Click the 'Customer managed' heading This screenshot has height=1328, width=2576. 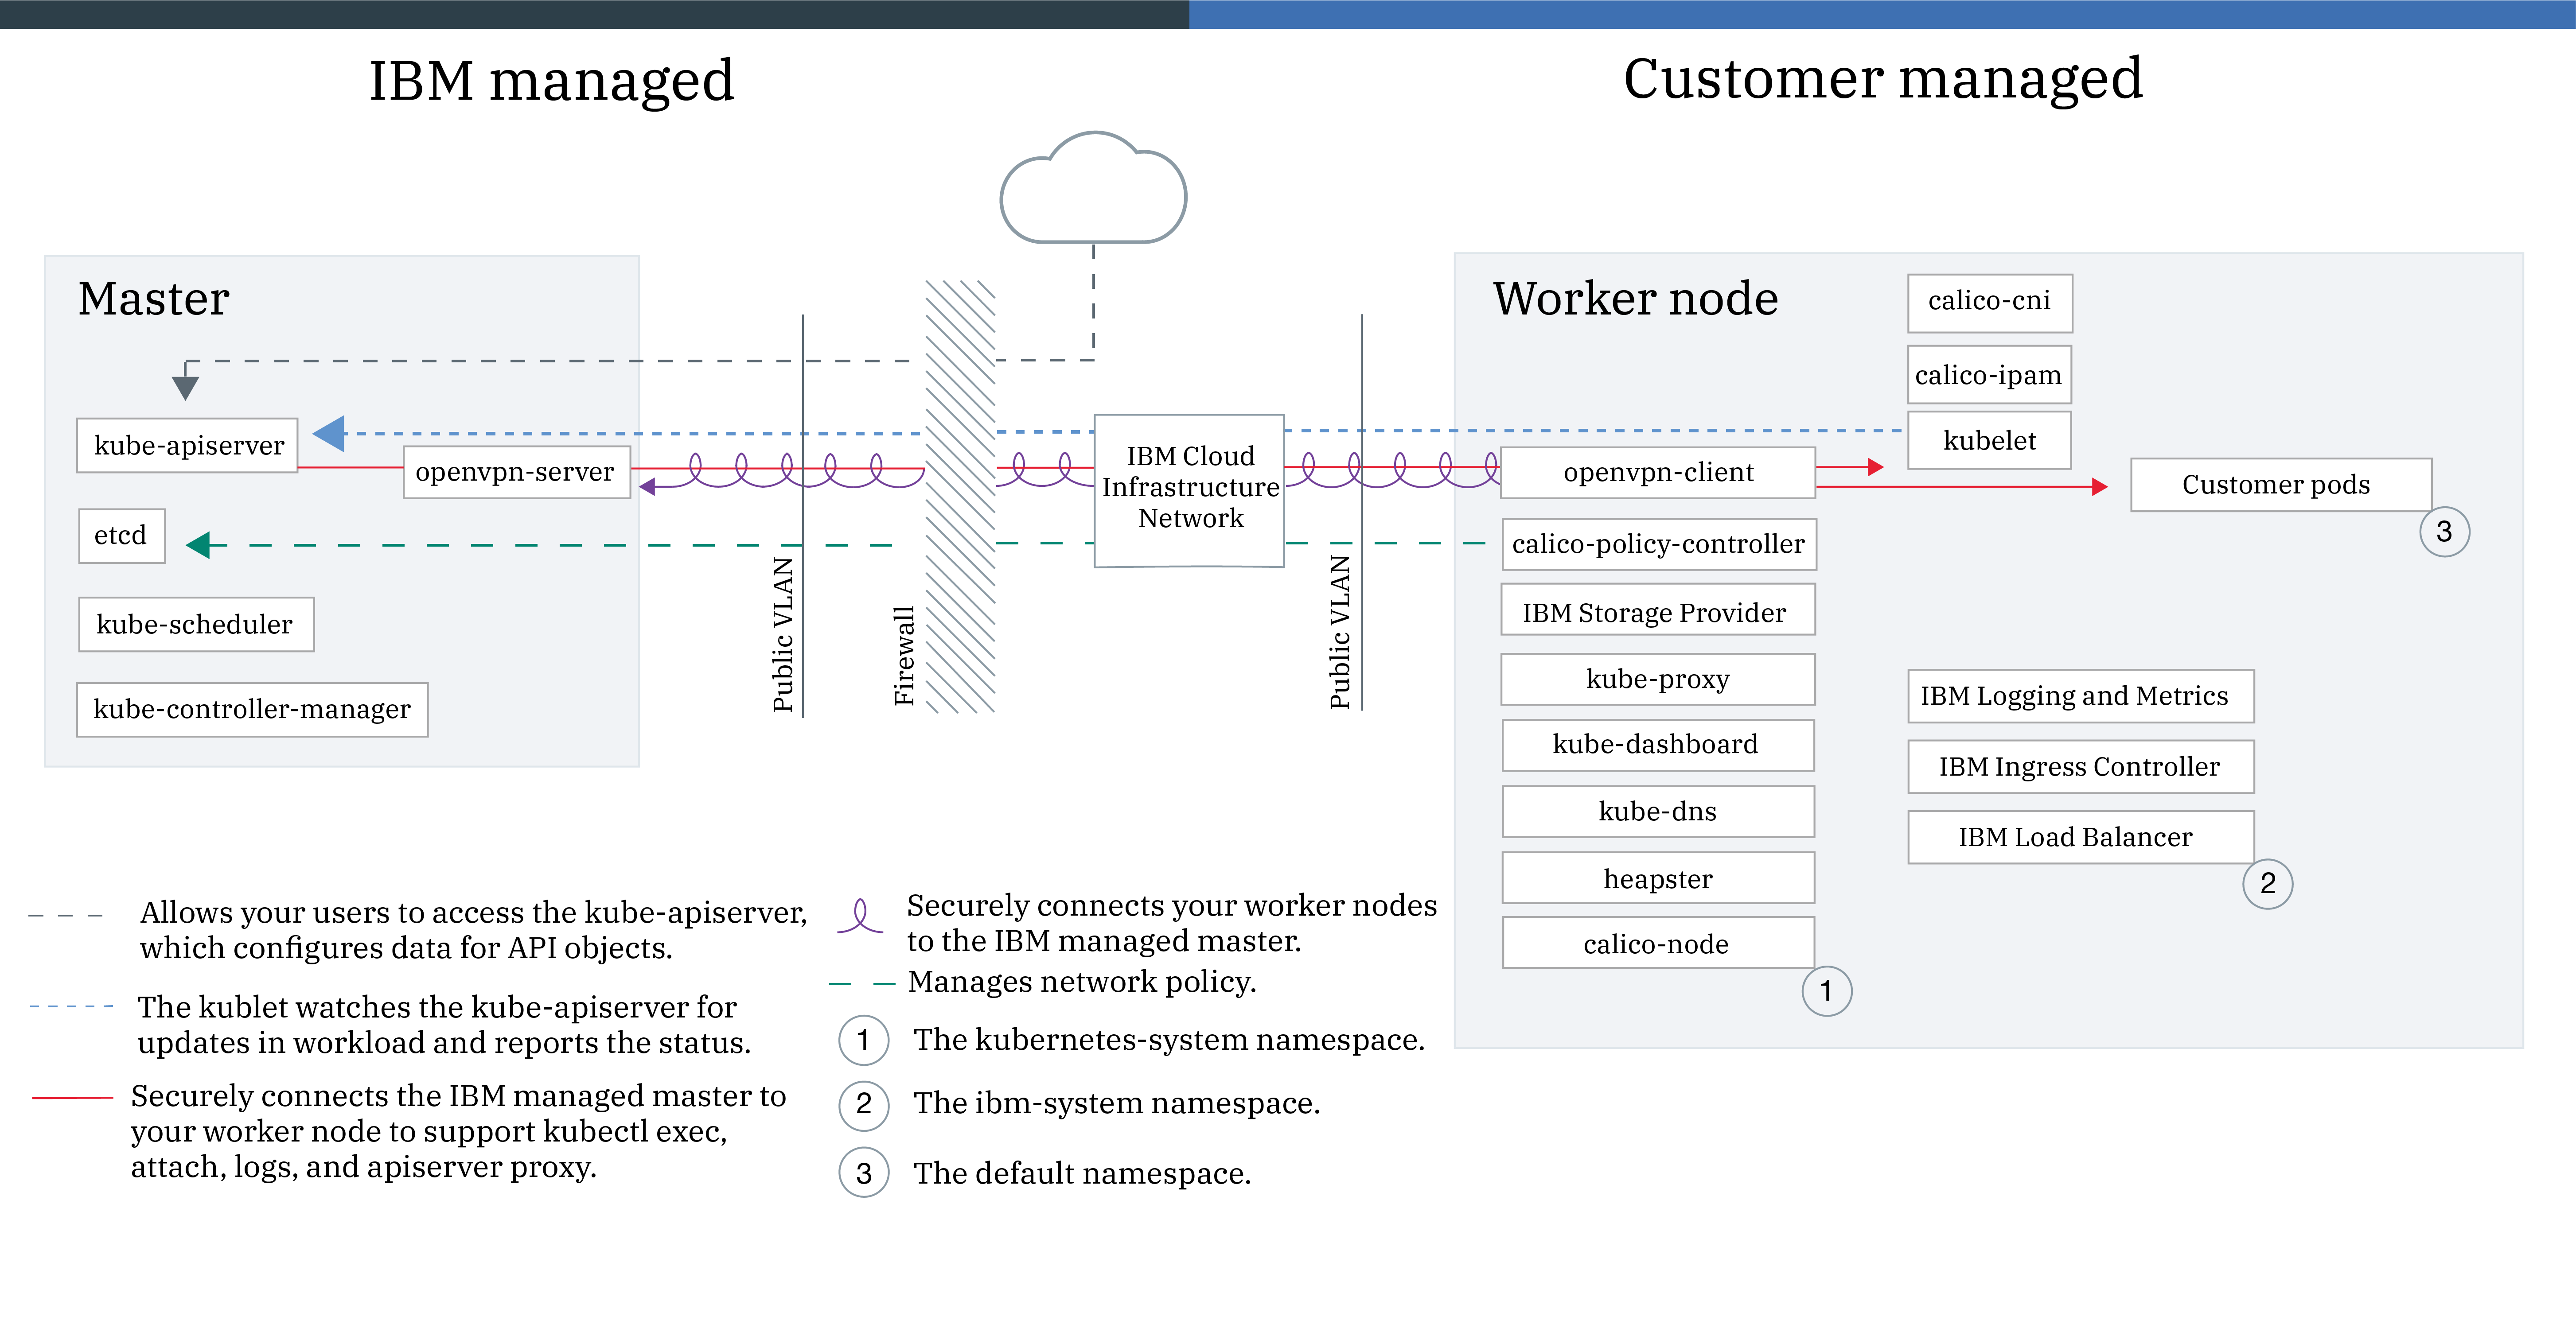1883,80
